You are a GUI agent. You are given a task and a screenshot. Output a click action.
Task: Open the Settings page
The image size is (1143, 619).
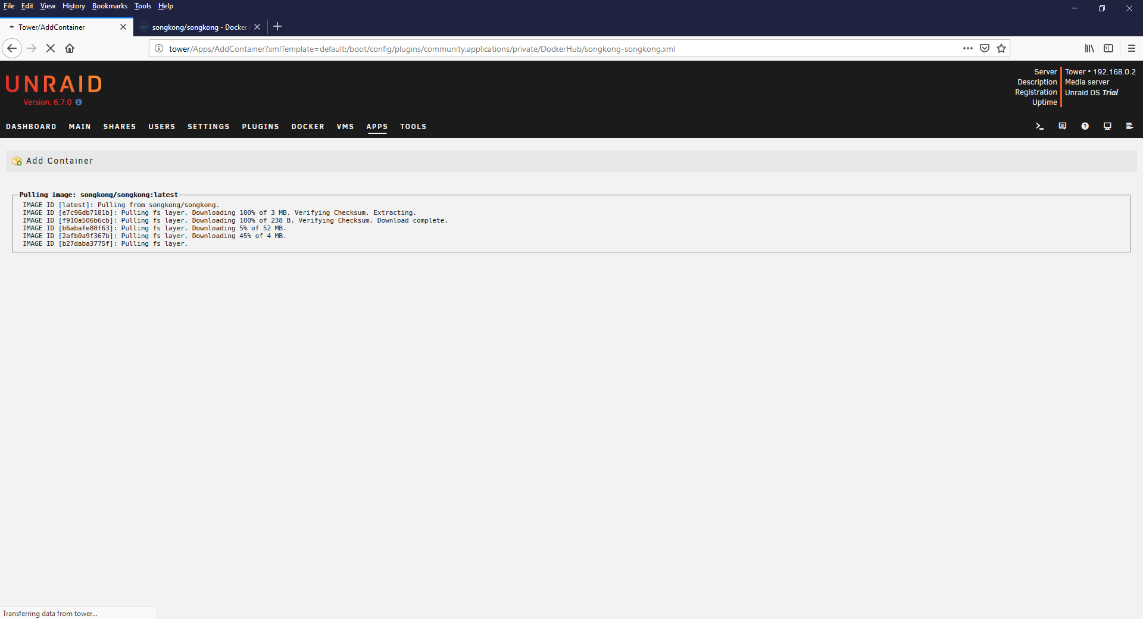[x=208, y=127]
